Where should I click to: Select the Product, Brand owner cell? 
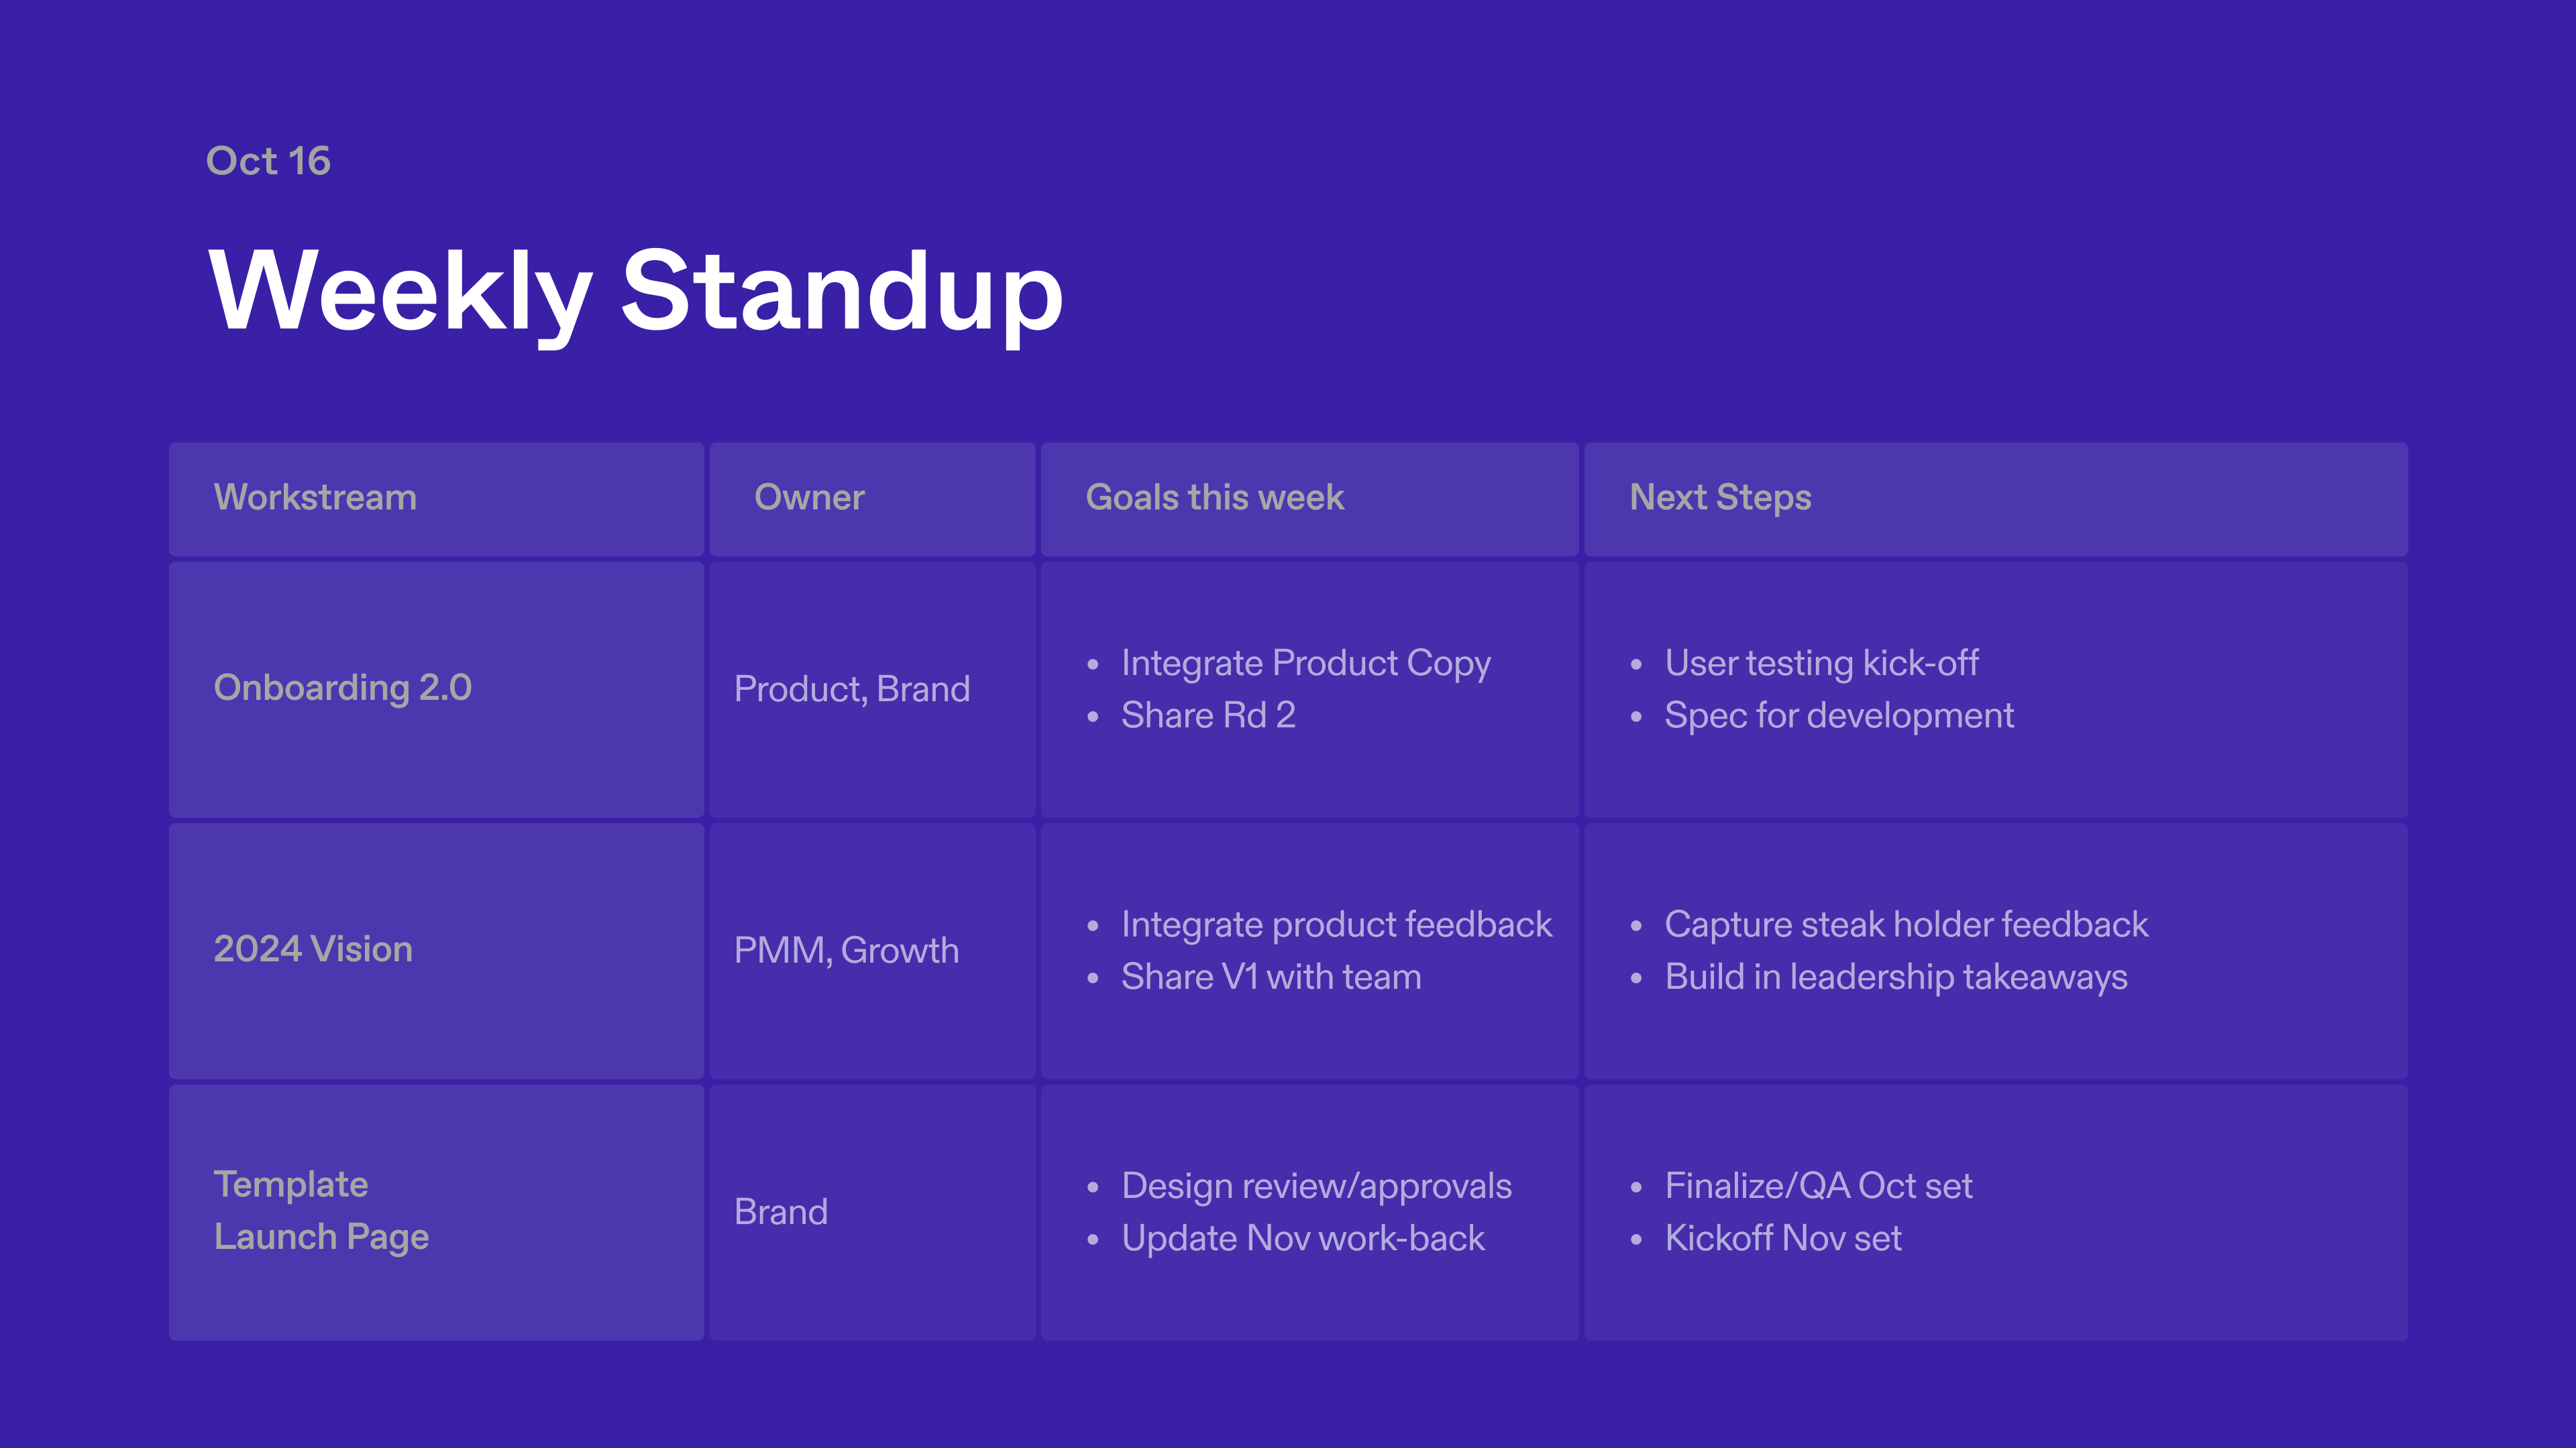point(851,690)
